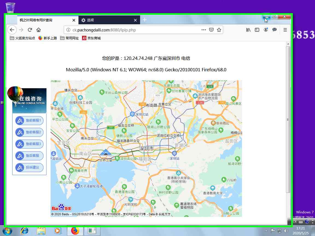Close the 枫之叶网络专用IP查询 tab
The width and height of the screenshot is (315, 236).
[x=74, y=20]
